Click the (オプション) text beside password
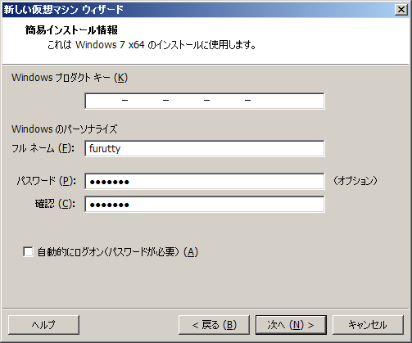 click(355, 181)
